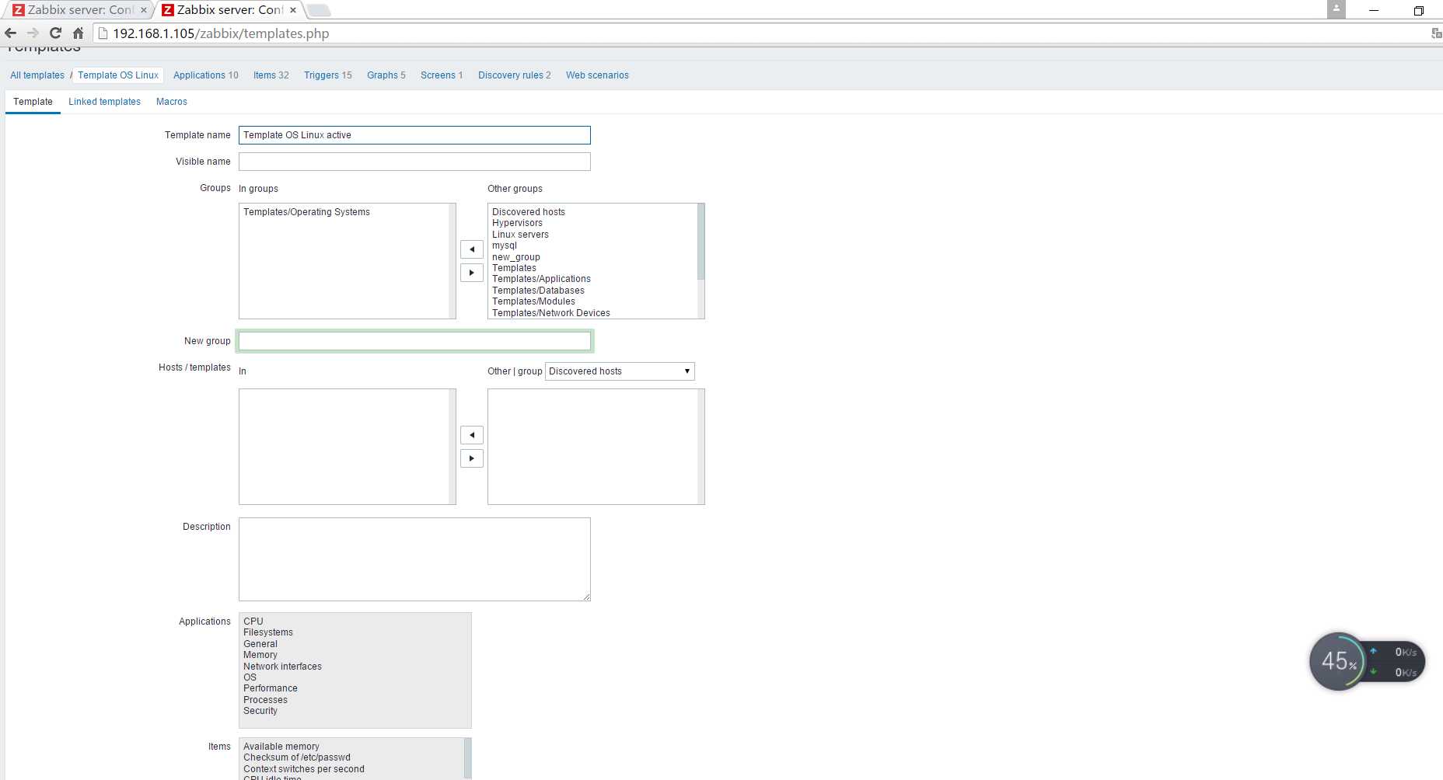
Task: Select Templates/Modules in Other groups
Action: (x=533, y=301)
